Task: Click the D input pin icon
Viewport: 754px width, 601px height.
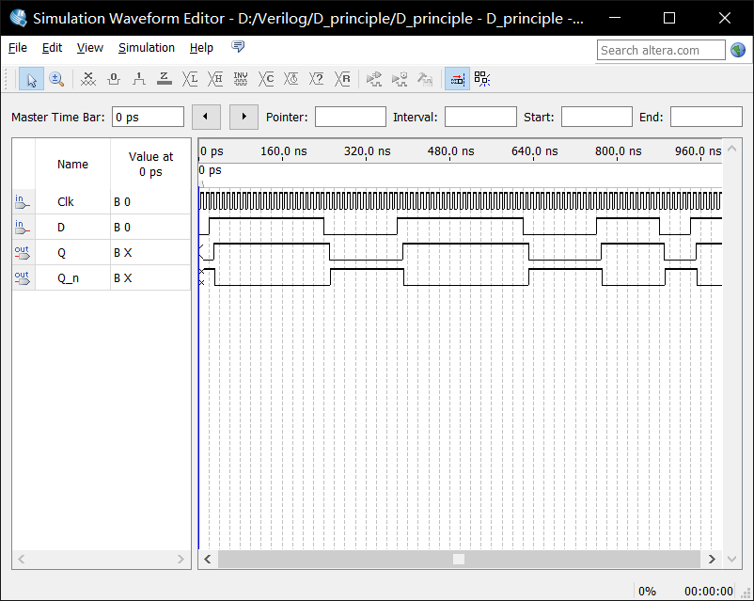Action: (23, 228)
